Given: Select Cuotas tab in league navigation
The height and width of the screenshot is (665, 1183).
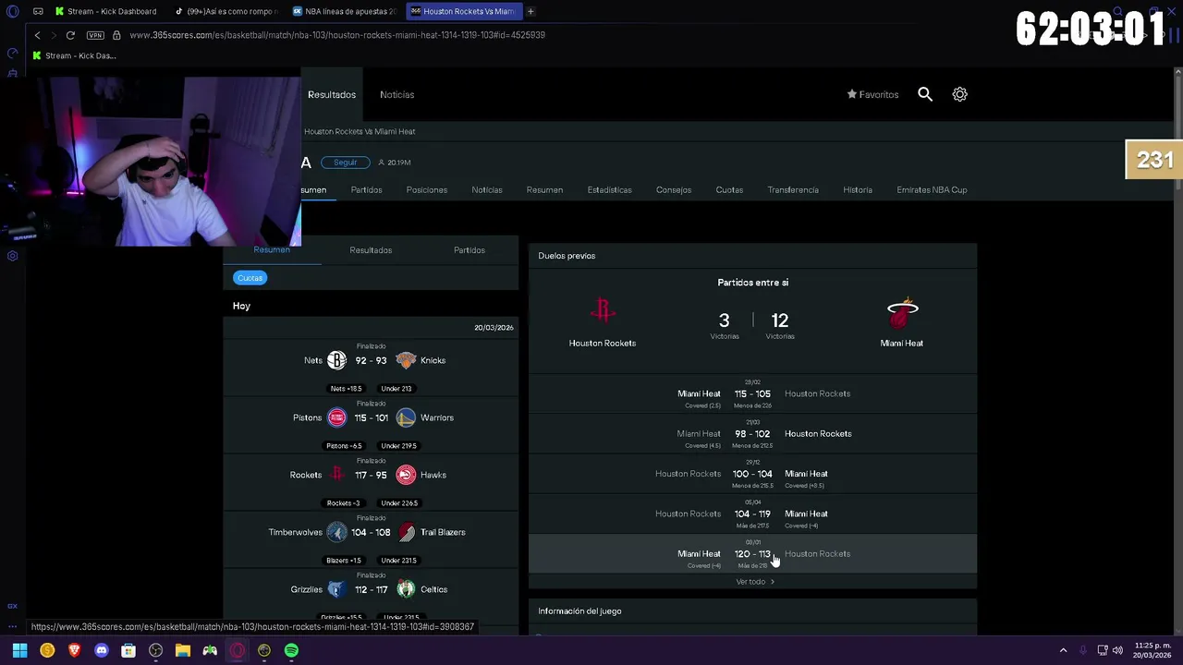Looking at the screenshot, I should pos(729,190).
